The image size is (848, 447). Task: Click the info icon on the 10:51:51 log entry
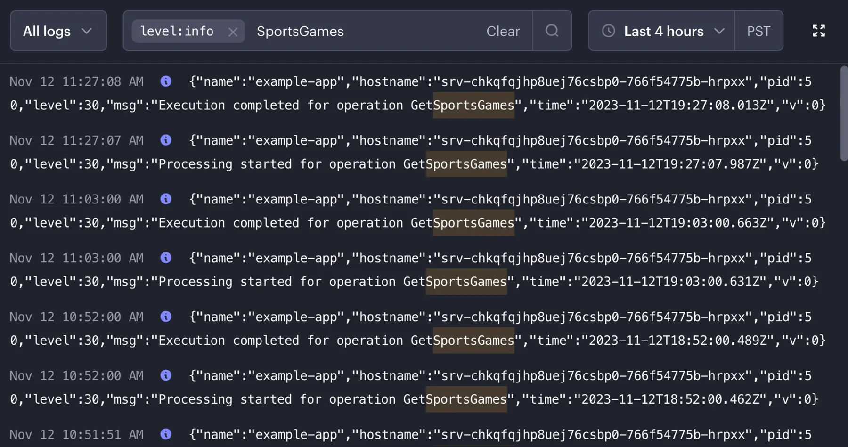click(x=166, y=434)
